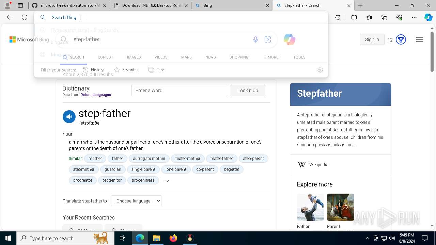This screenshot has width=436, height=245.
Task: Filter search by Favorites
Action: [126, 70]
